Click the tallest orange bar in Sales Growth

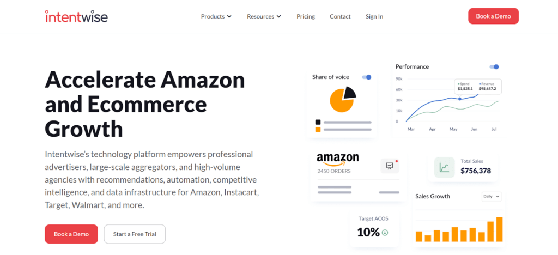[499, 229]
